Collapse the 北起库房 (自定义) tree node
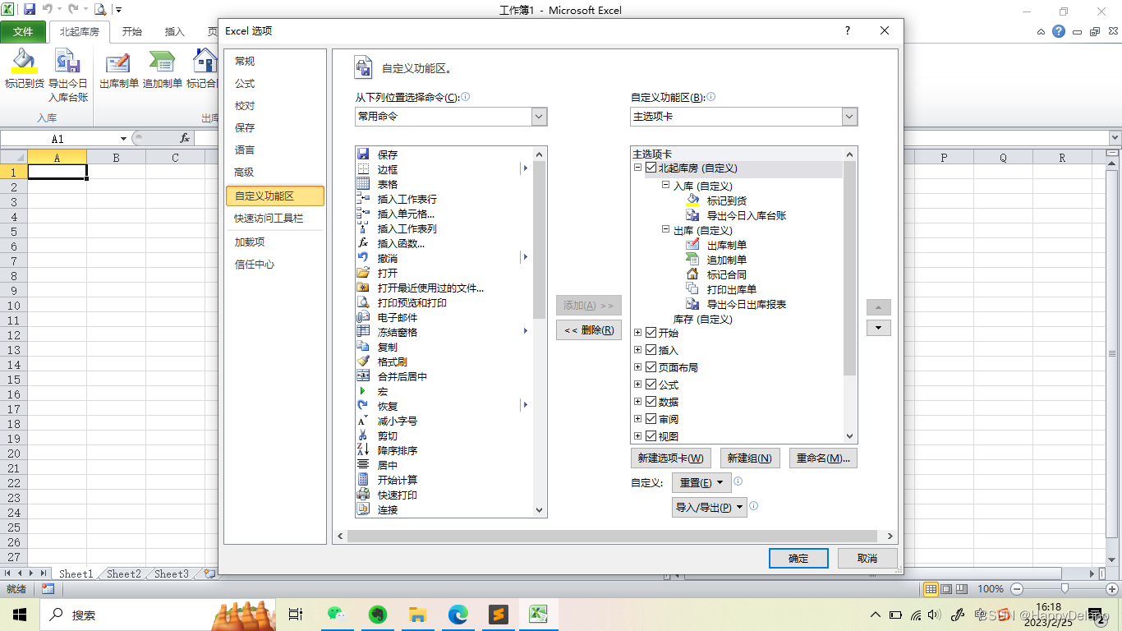This screenshot has width=1122, height=631. [x=638, y=168]
